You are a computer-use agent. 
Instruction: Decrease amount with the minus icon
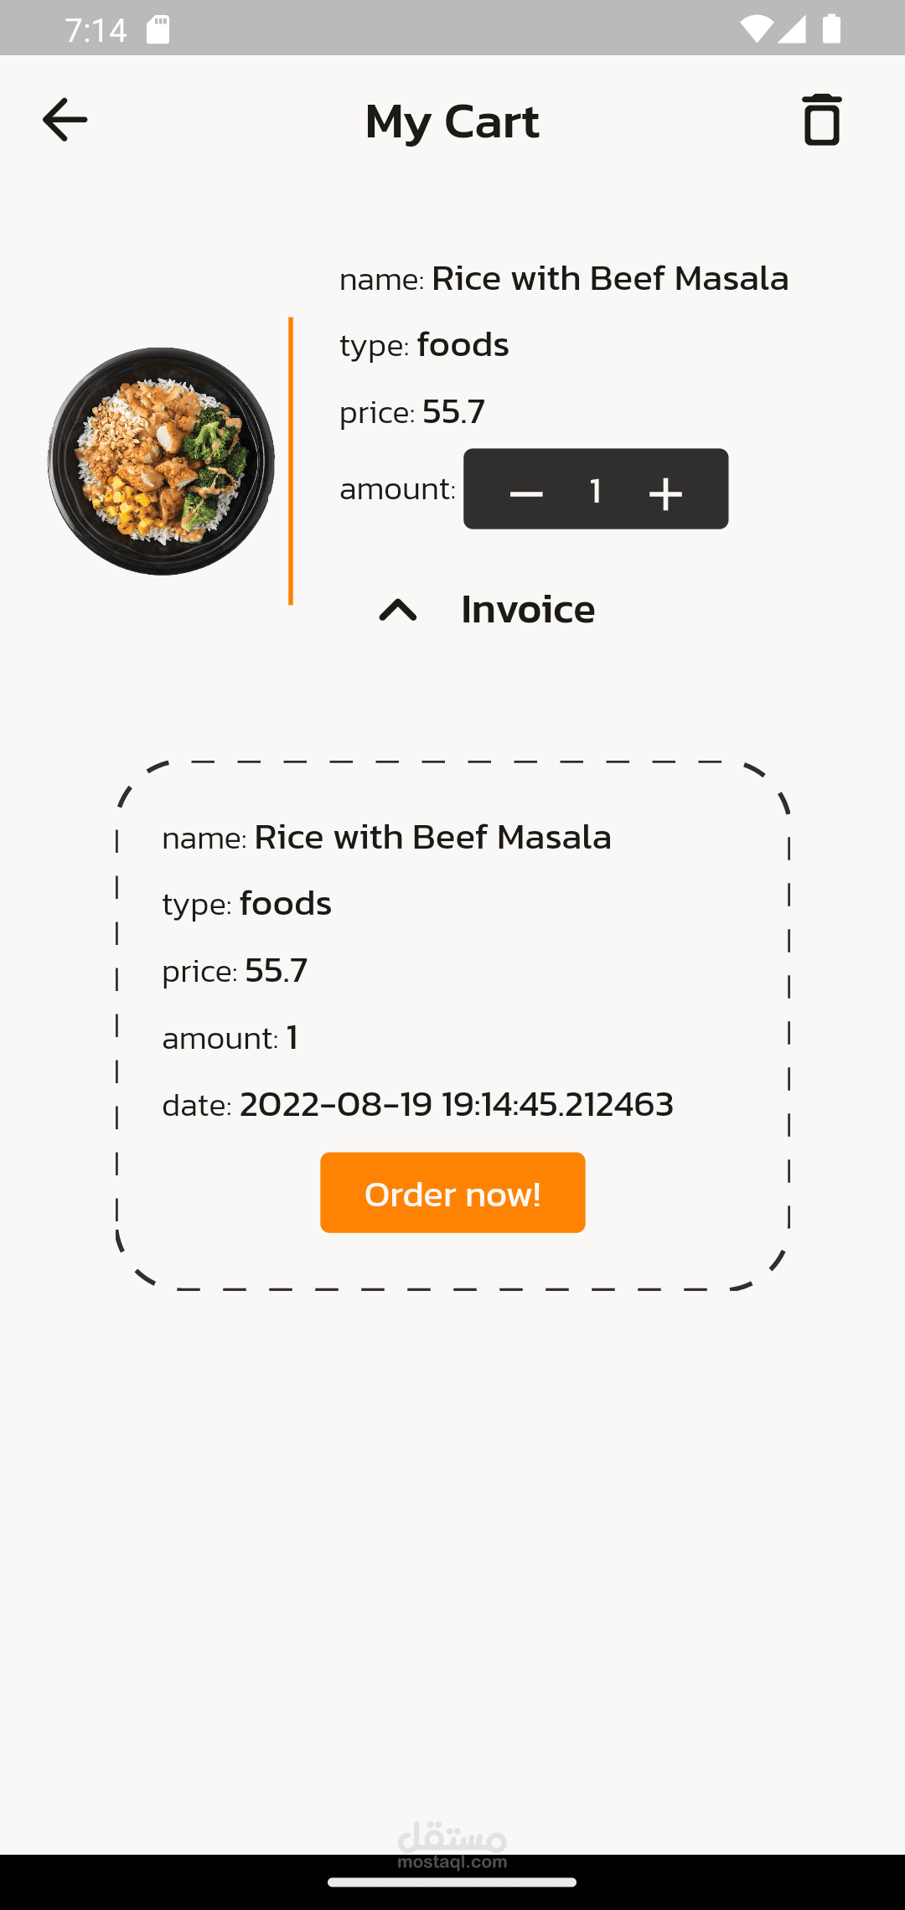(x=526, y=493)
